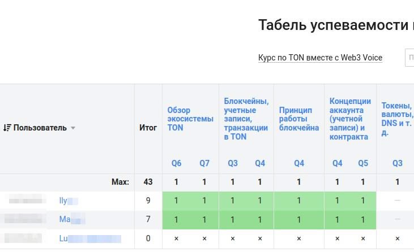The width and height of the screenshot is (414, 252).
Task: Click Q5 under Концепции аккаунта
Action: (x=363, y=163)
